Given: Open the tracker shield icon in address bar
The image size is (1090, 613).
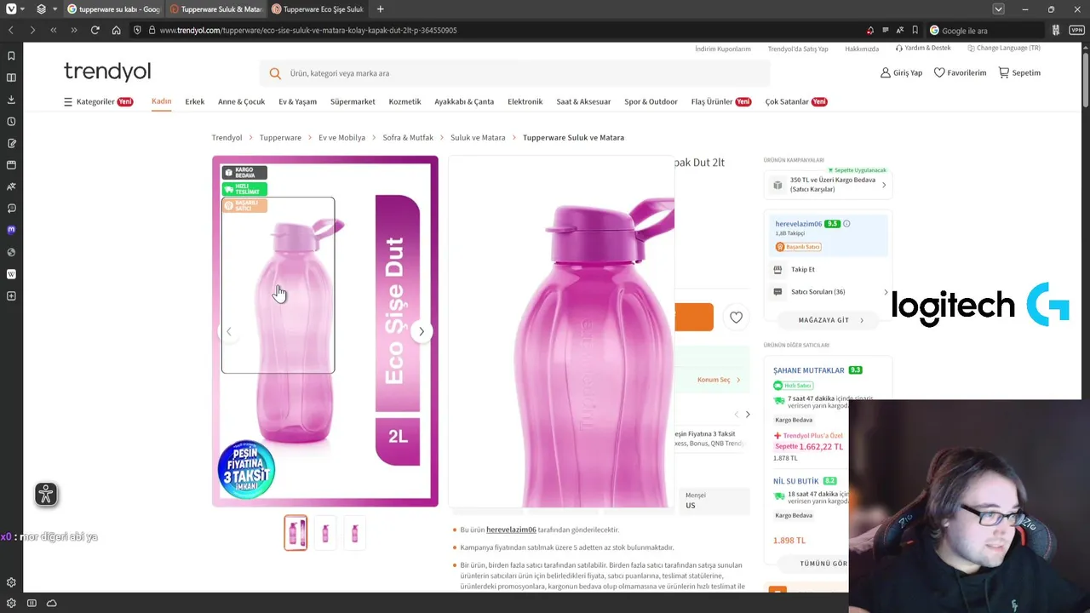Looking at the screenshot, I should click(137, 30).
